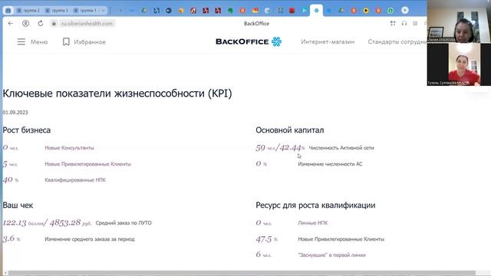
Task: Open the Интернет-магазин menu link
Action: pos(328,41)
